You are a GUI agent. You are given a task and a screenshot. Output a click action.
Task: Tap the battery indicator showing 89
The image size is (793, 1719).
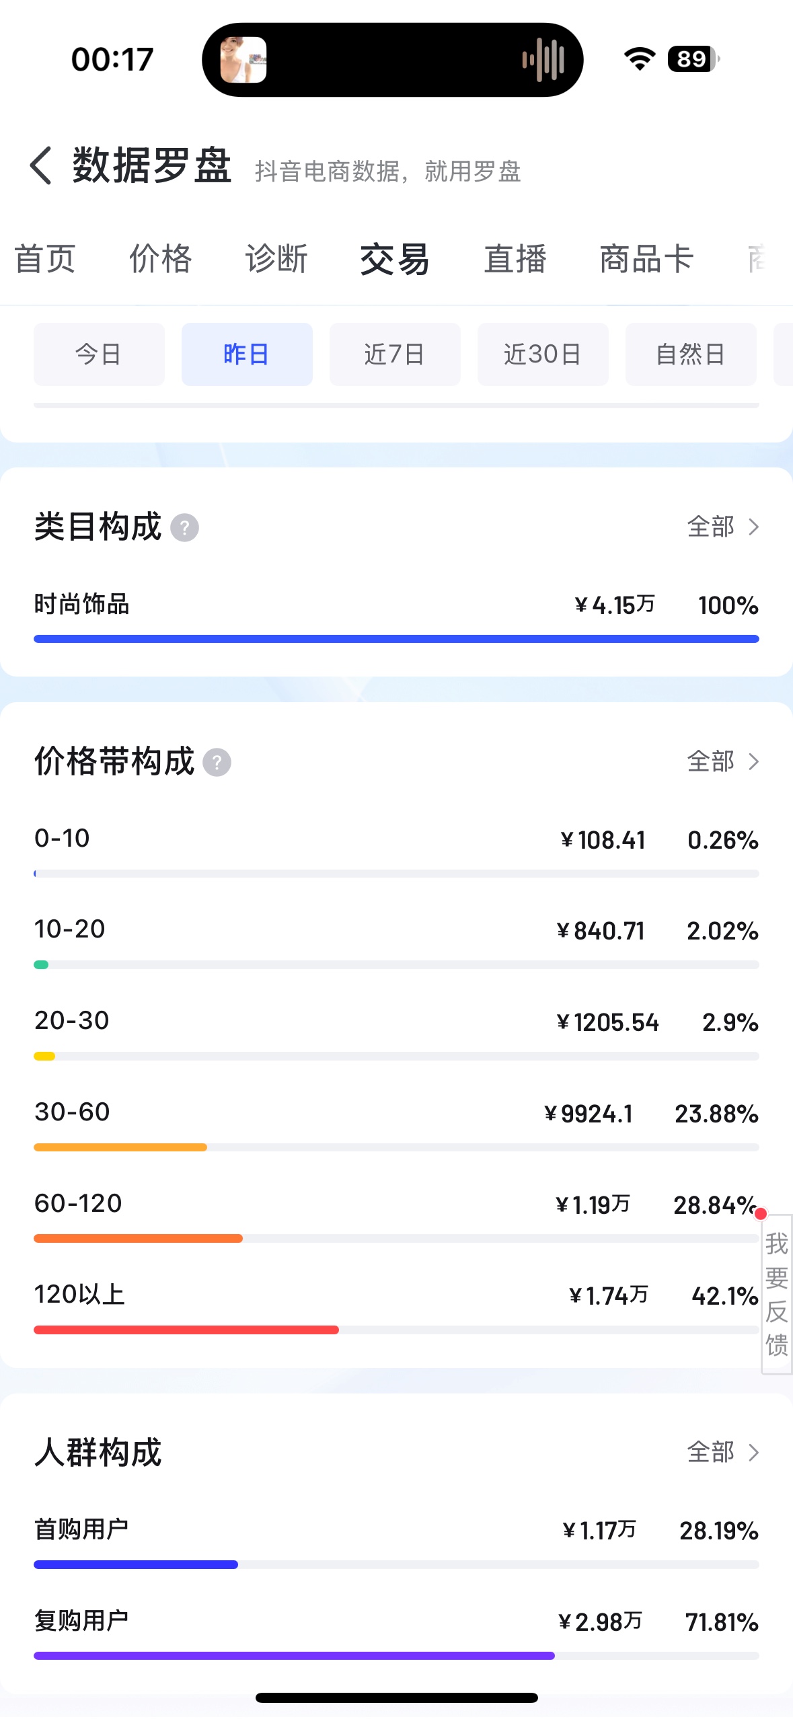[693, 59]
